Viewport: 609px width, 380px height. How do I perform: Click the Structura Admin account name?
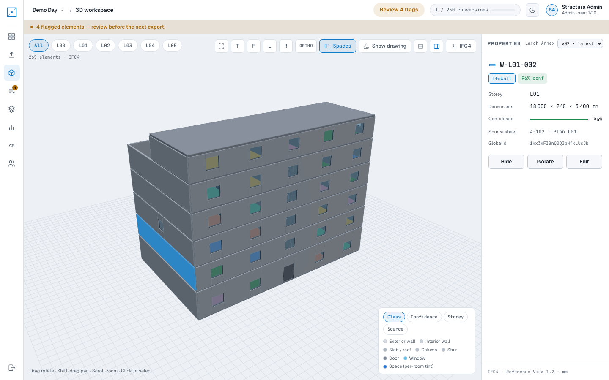tap(582, 7)
